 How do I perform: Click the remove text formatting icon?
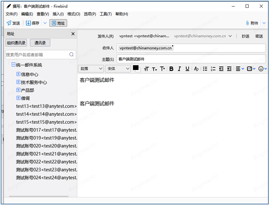click(x=196, y=69)
